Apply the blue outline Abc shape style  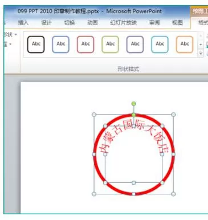60,44
